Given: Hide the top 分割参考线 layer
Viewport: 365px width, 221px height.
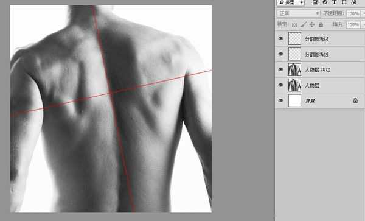Looking at the screenshot, I should click(280, 38).
